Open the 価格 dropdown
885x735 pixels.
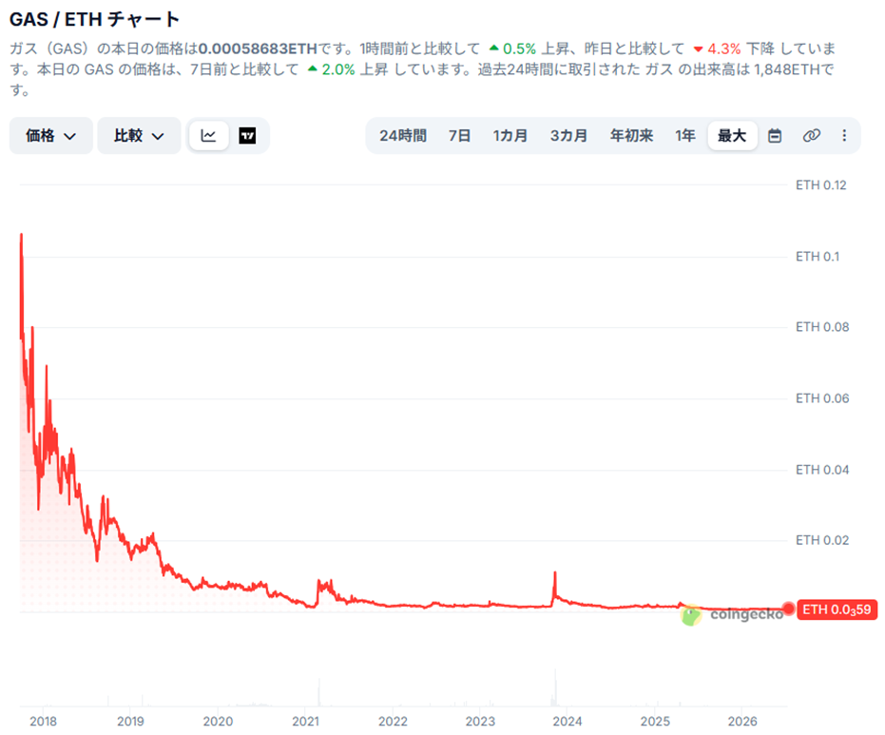pos(50,135)
